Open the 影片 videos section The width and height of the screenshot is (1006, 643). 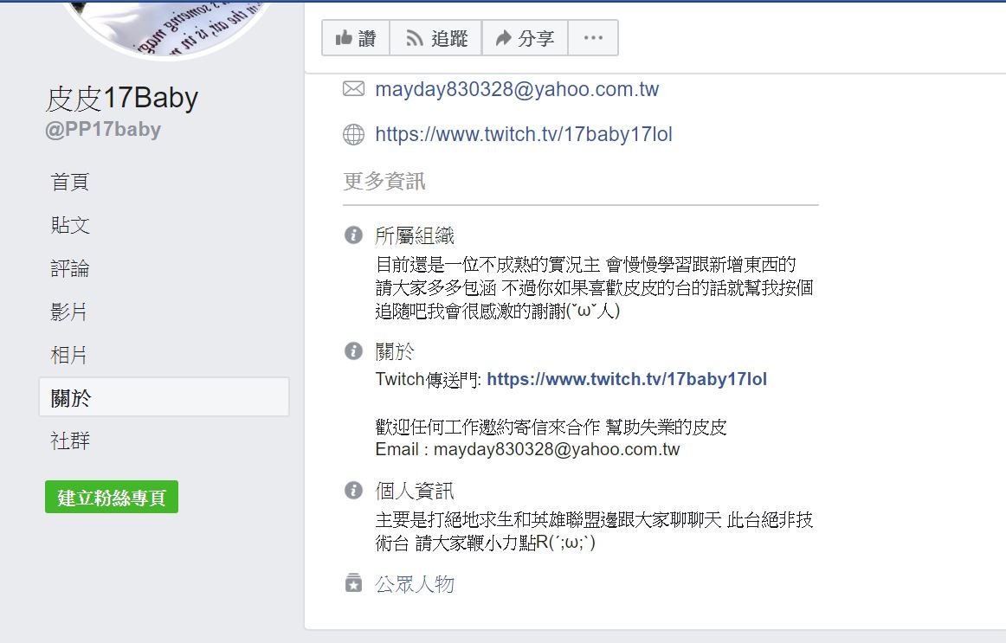[68, 312]
